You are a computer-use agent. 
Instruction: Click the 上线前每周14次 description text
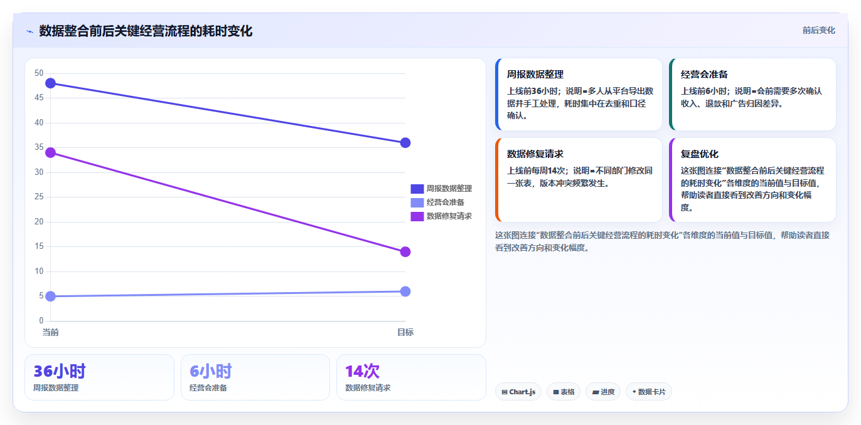(580, 177)
